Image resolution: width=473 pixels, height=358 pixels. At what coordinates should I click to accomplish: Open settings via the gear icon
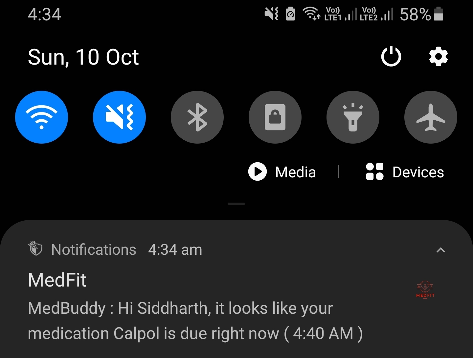tap(439, 57)
